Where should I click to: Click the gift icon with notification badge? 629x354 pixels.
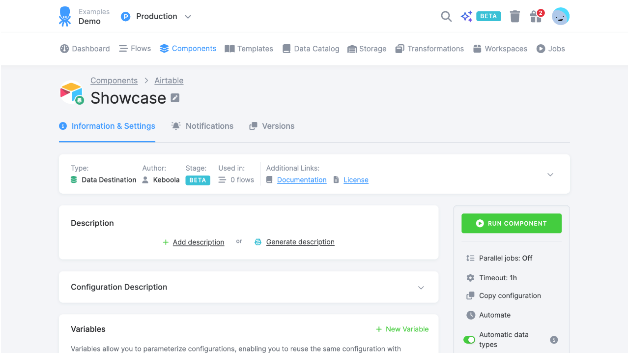pos(536,16)
